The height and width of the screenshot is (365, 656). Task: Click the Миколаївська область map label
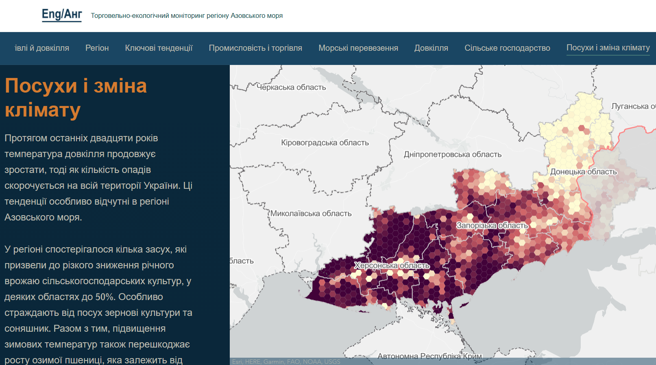click(x=311, y=214)
